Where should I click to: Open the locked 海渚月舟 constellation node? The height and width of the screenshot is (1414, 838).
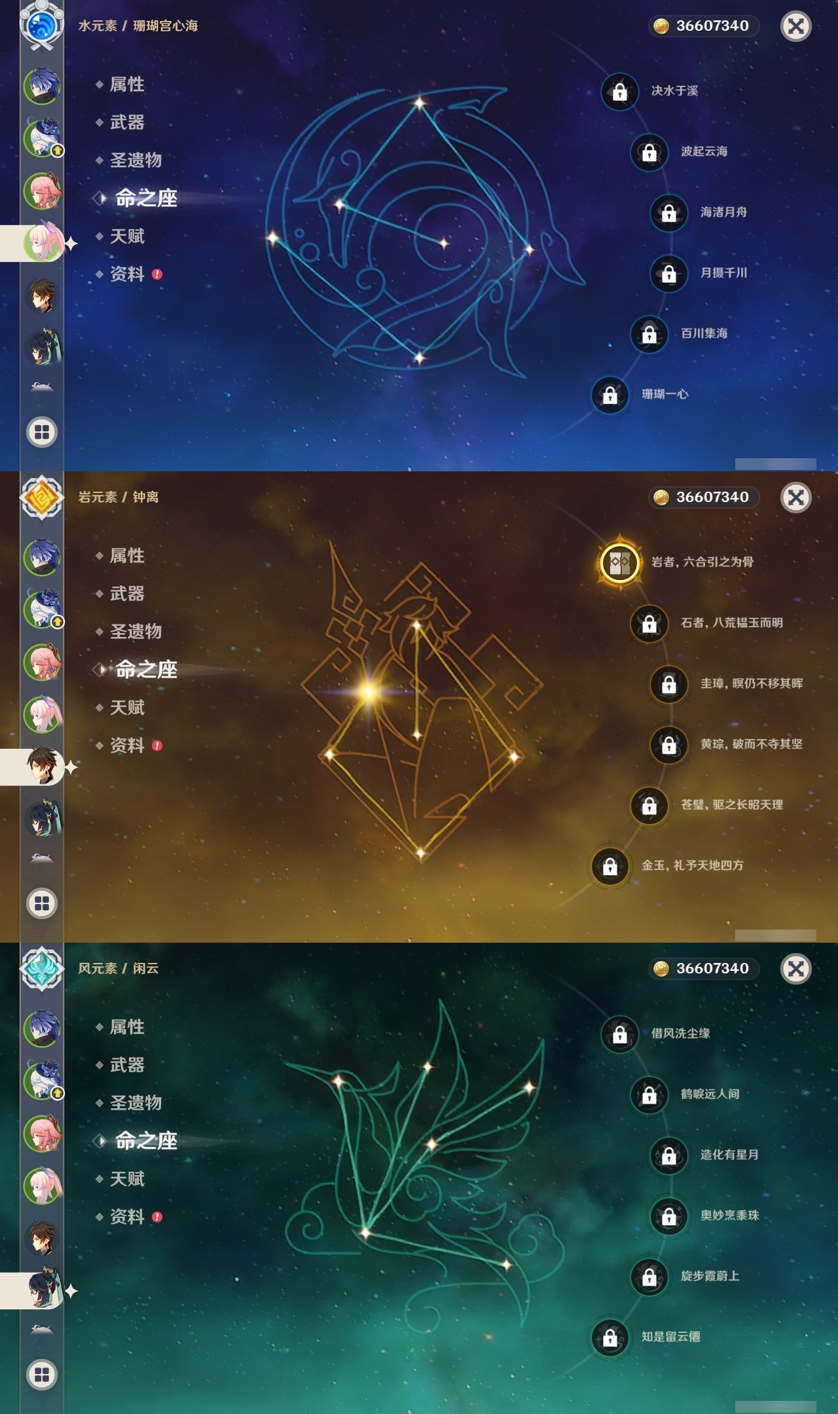[x=668, y=213]
